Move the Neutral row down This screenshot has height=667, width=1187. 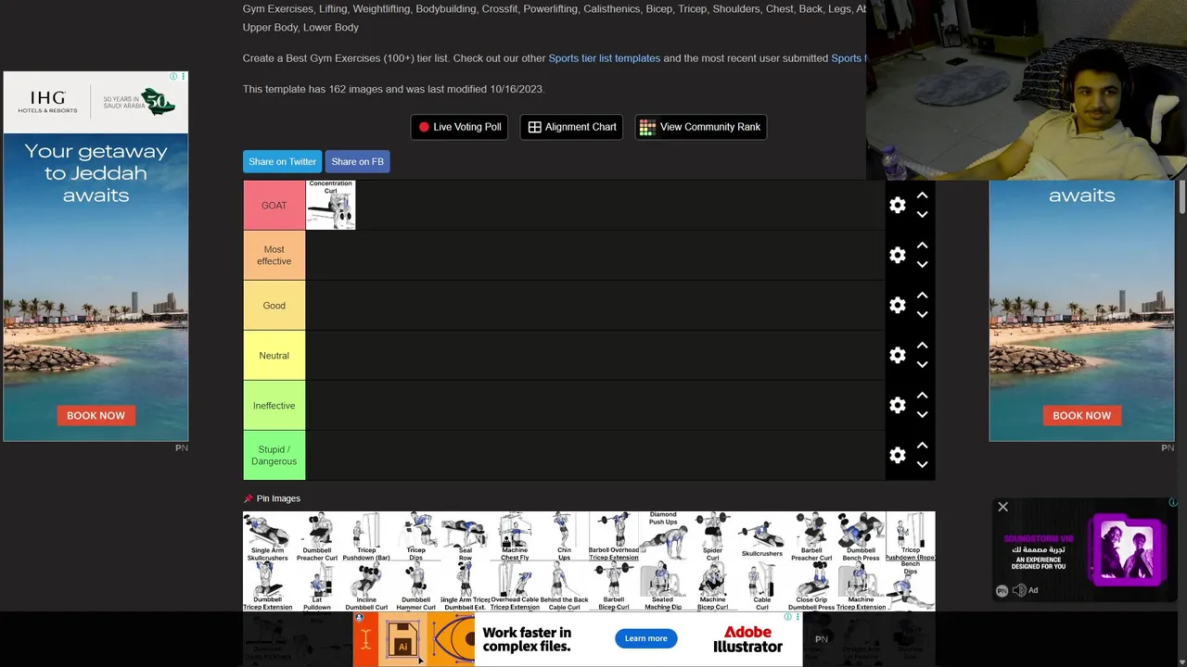[x=922, y=365]
